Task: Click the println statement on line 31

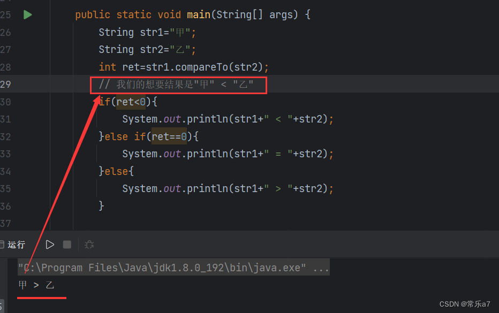Action: pyautogui.click(x=228, y=119)
